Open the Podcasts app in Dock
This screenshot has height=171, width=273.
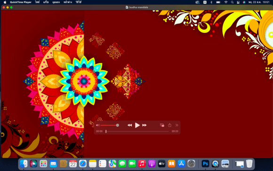click(x=152, y=163)
